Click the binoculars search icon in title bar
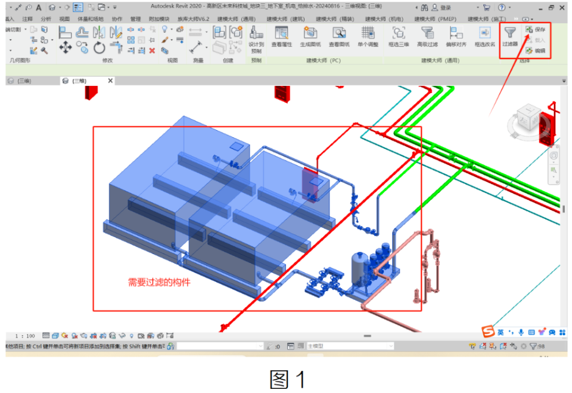This screenshot has height=393, width=572. tap(424, 7)
